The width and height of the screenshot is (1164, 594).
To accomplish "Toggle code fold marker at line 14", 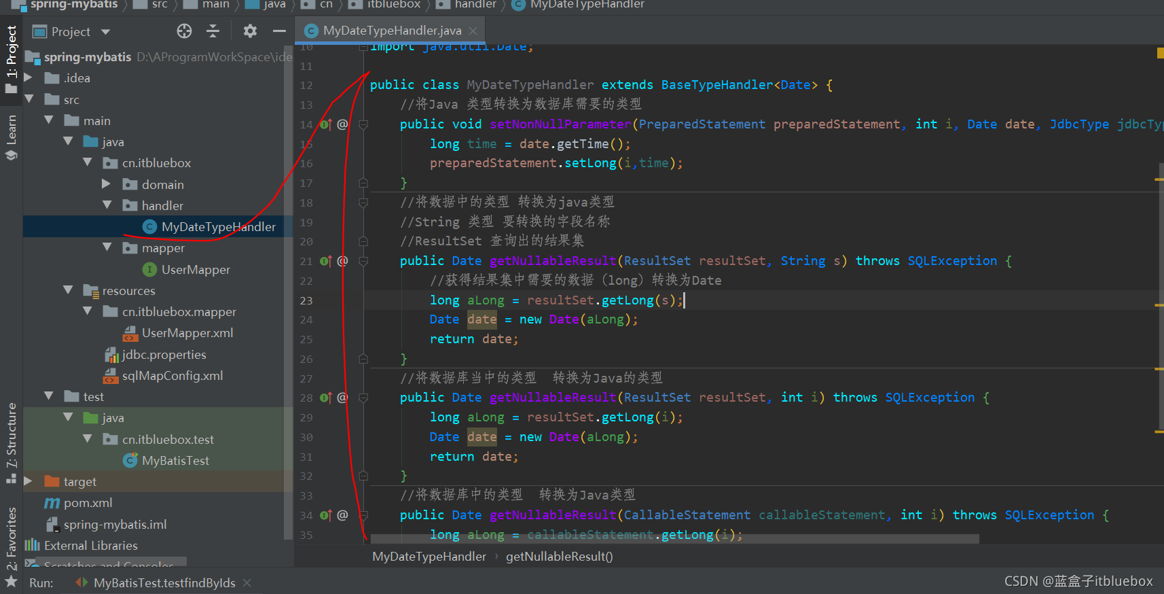I will pos(363,124).
